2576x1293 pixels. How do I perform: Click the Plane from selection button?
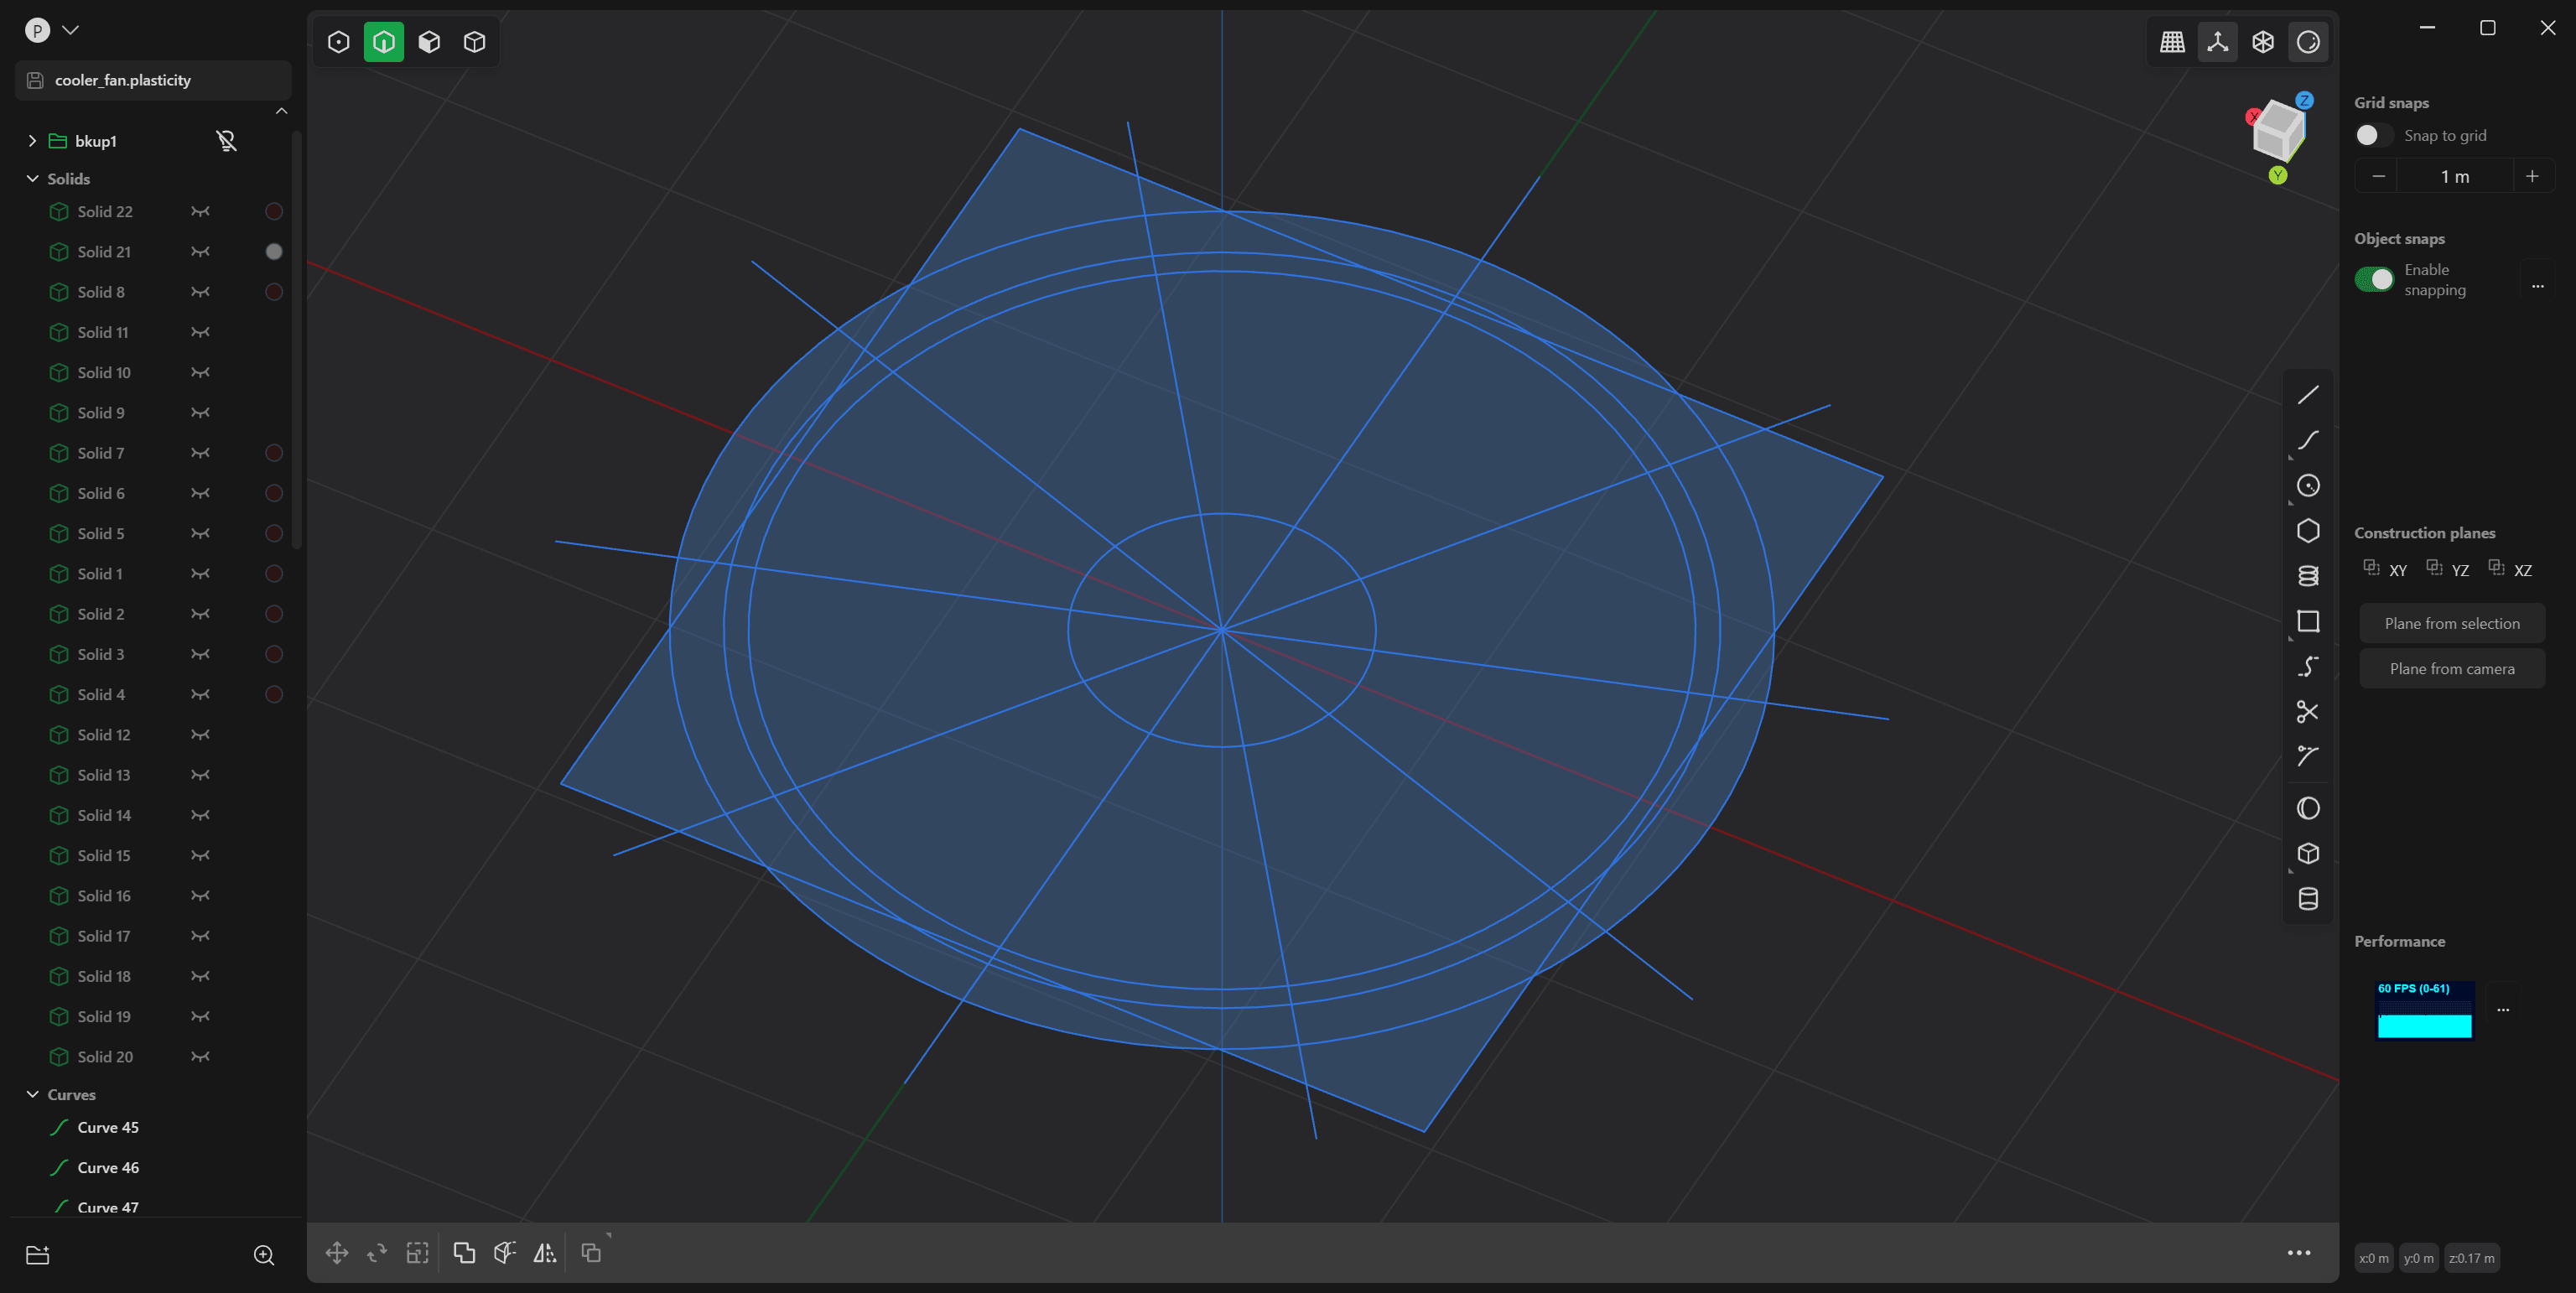coord(2451,623)
